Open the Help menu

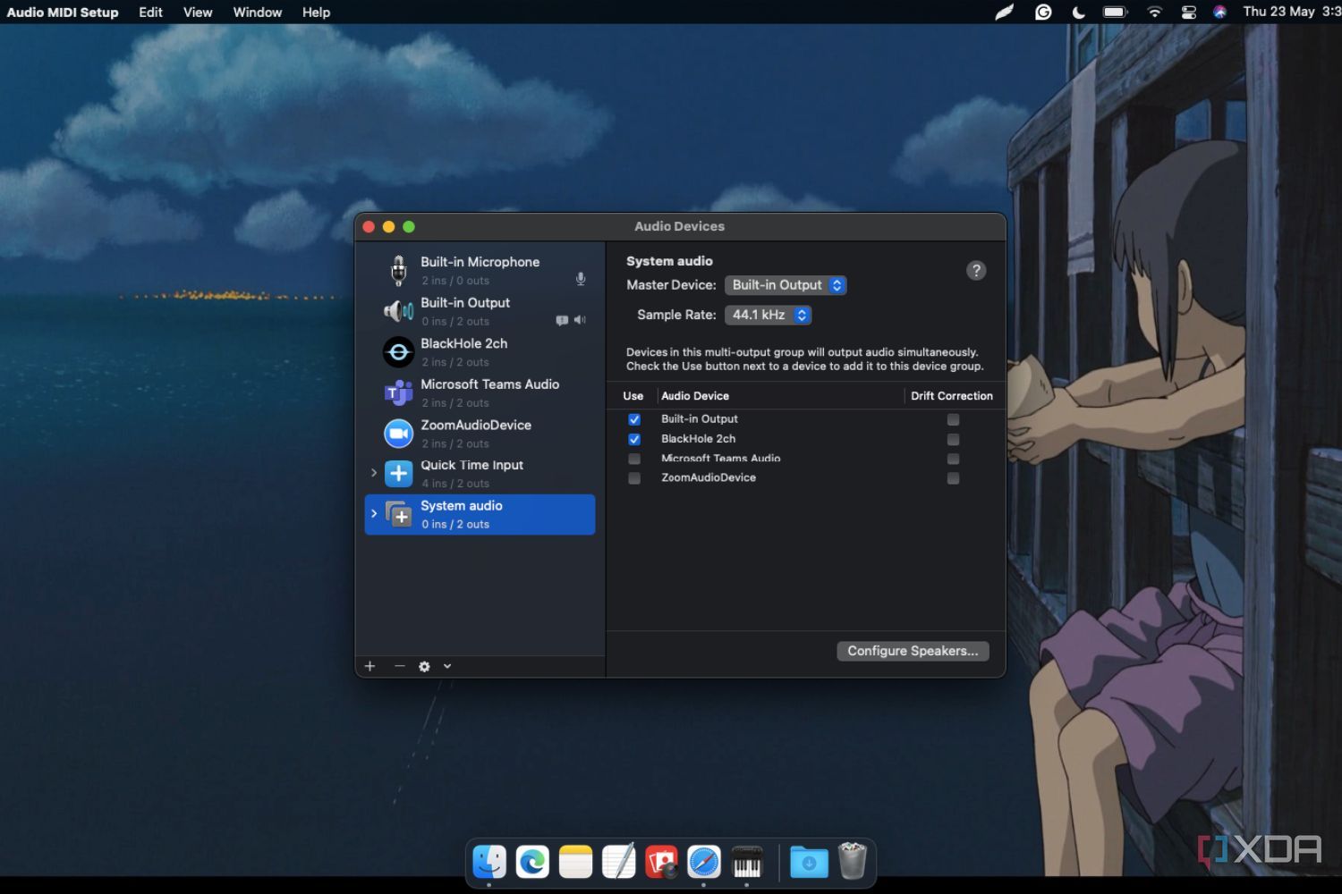(x=316, y=12)
